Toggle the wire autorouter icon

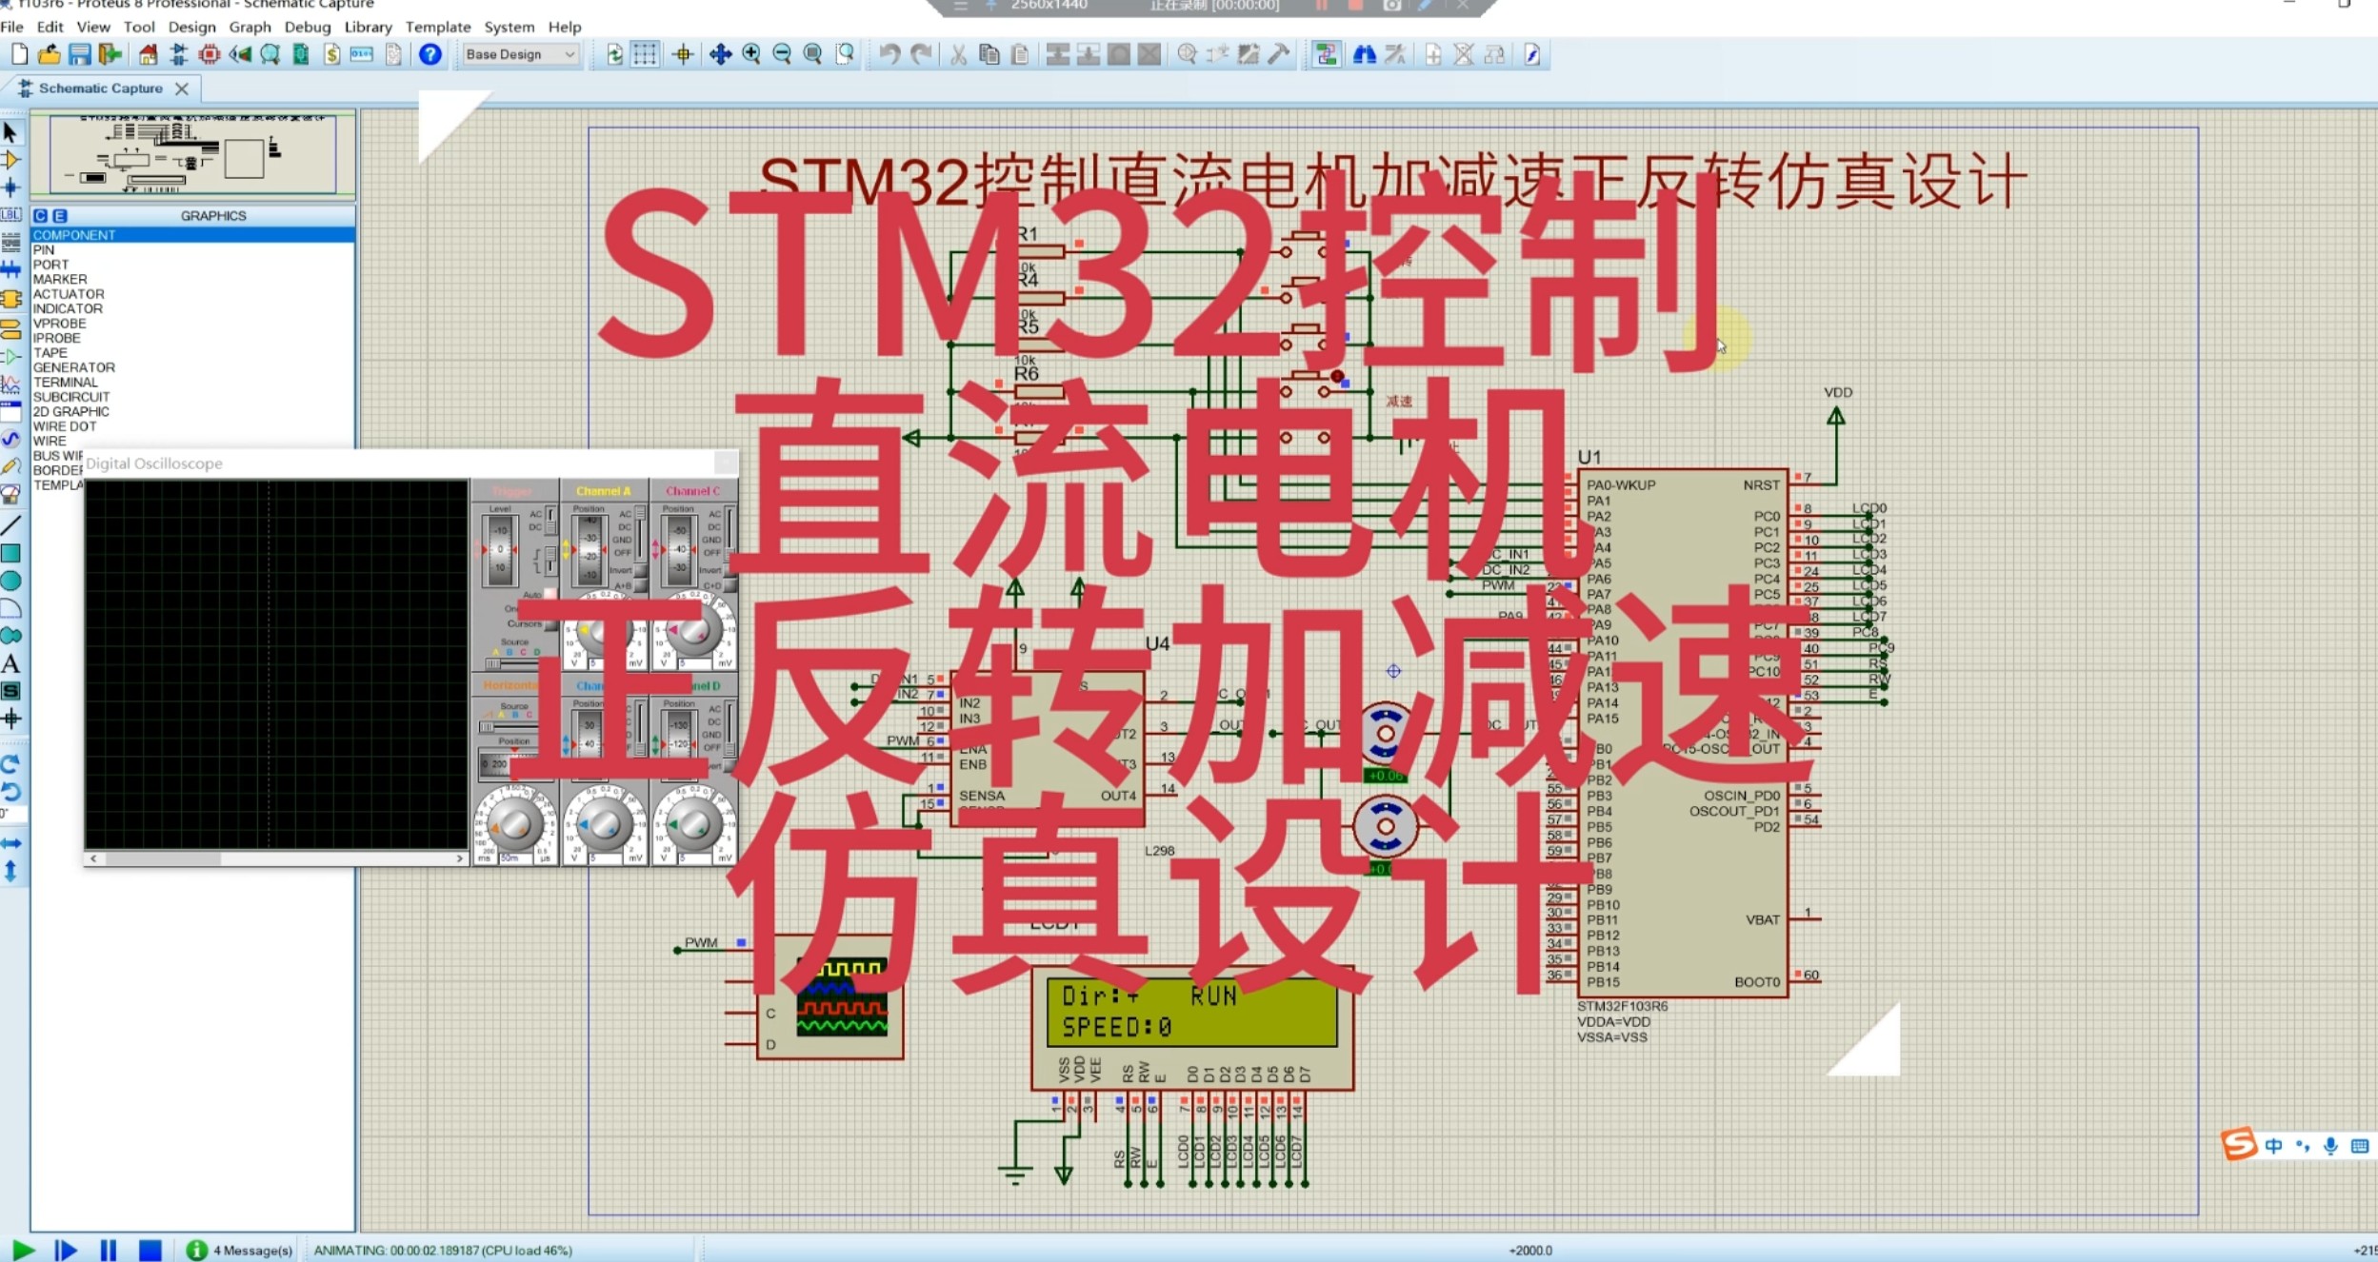pos(1326,54)
